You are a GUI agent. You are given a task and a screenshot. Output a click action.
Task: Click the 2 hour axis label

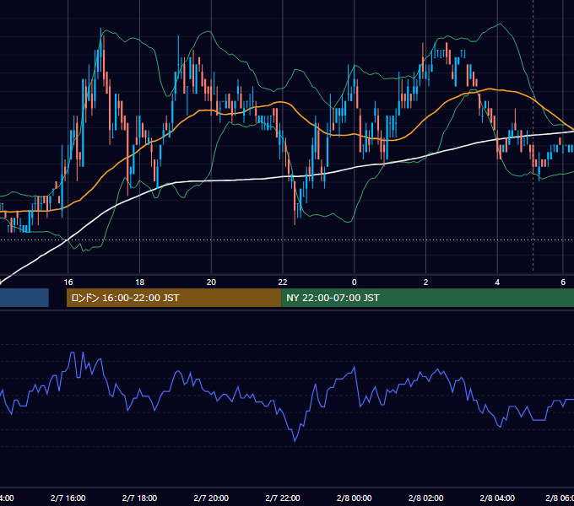click(425, 283)
